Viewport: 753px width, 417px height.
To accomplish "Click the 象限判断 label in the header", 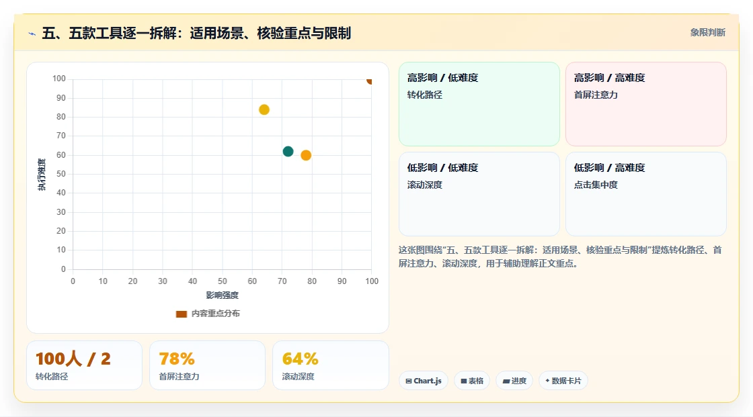I will 707,33.
